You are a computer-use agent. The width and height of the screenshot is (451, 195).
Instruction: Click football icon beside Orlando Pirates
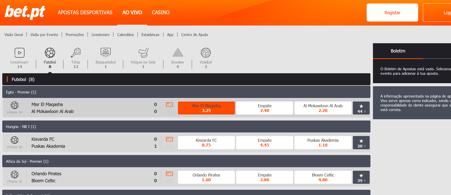click(15, 174)
